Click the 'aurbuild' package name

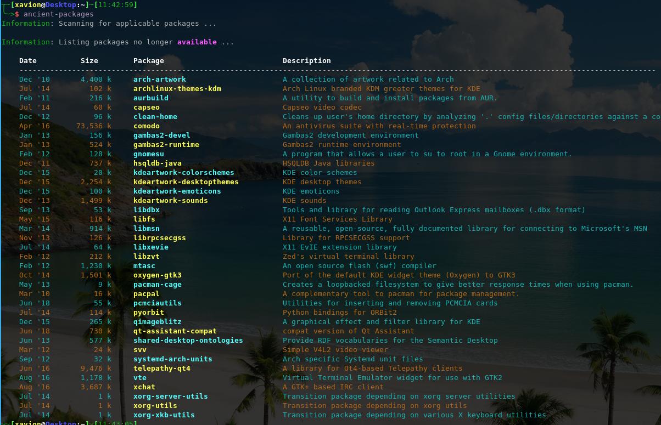[151, 98]
